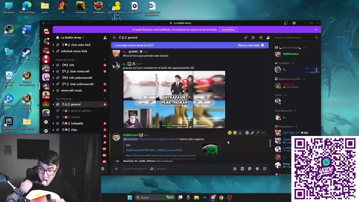Add channel to minecraft server category
Screen dimensions: 359x202
point(105,60)
